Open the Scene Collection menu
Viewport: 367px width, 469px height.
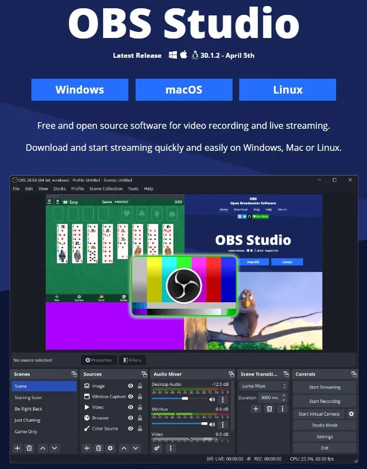(106, 189)
